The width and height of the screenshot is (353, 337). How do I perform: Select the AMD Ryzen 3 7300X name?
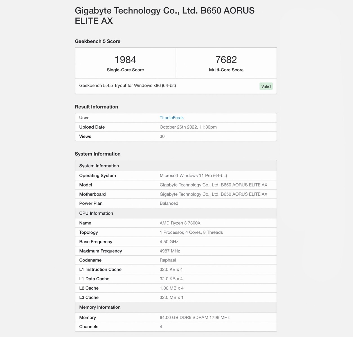[x=180, y=223]
